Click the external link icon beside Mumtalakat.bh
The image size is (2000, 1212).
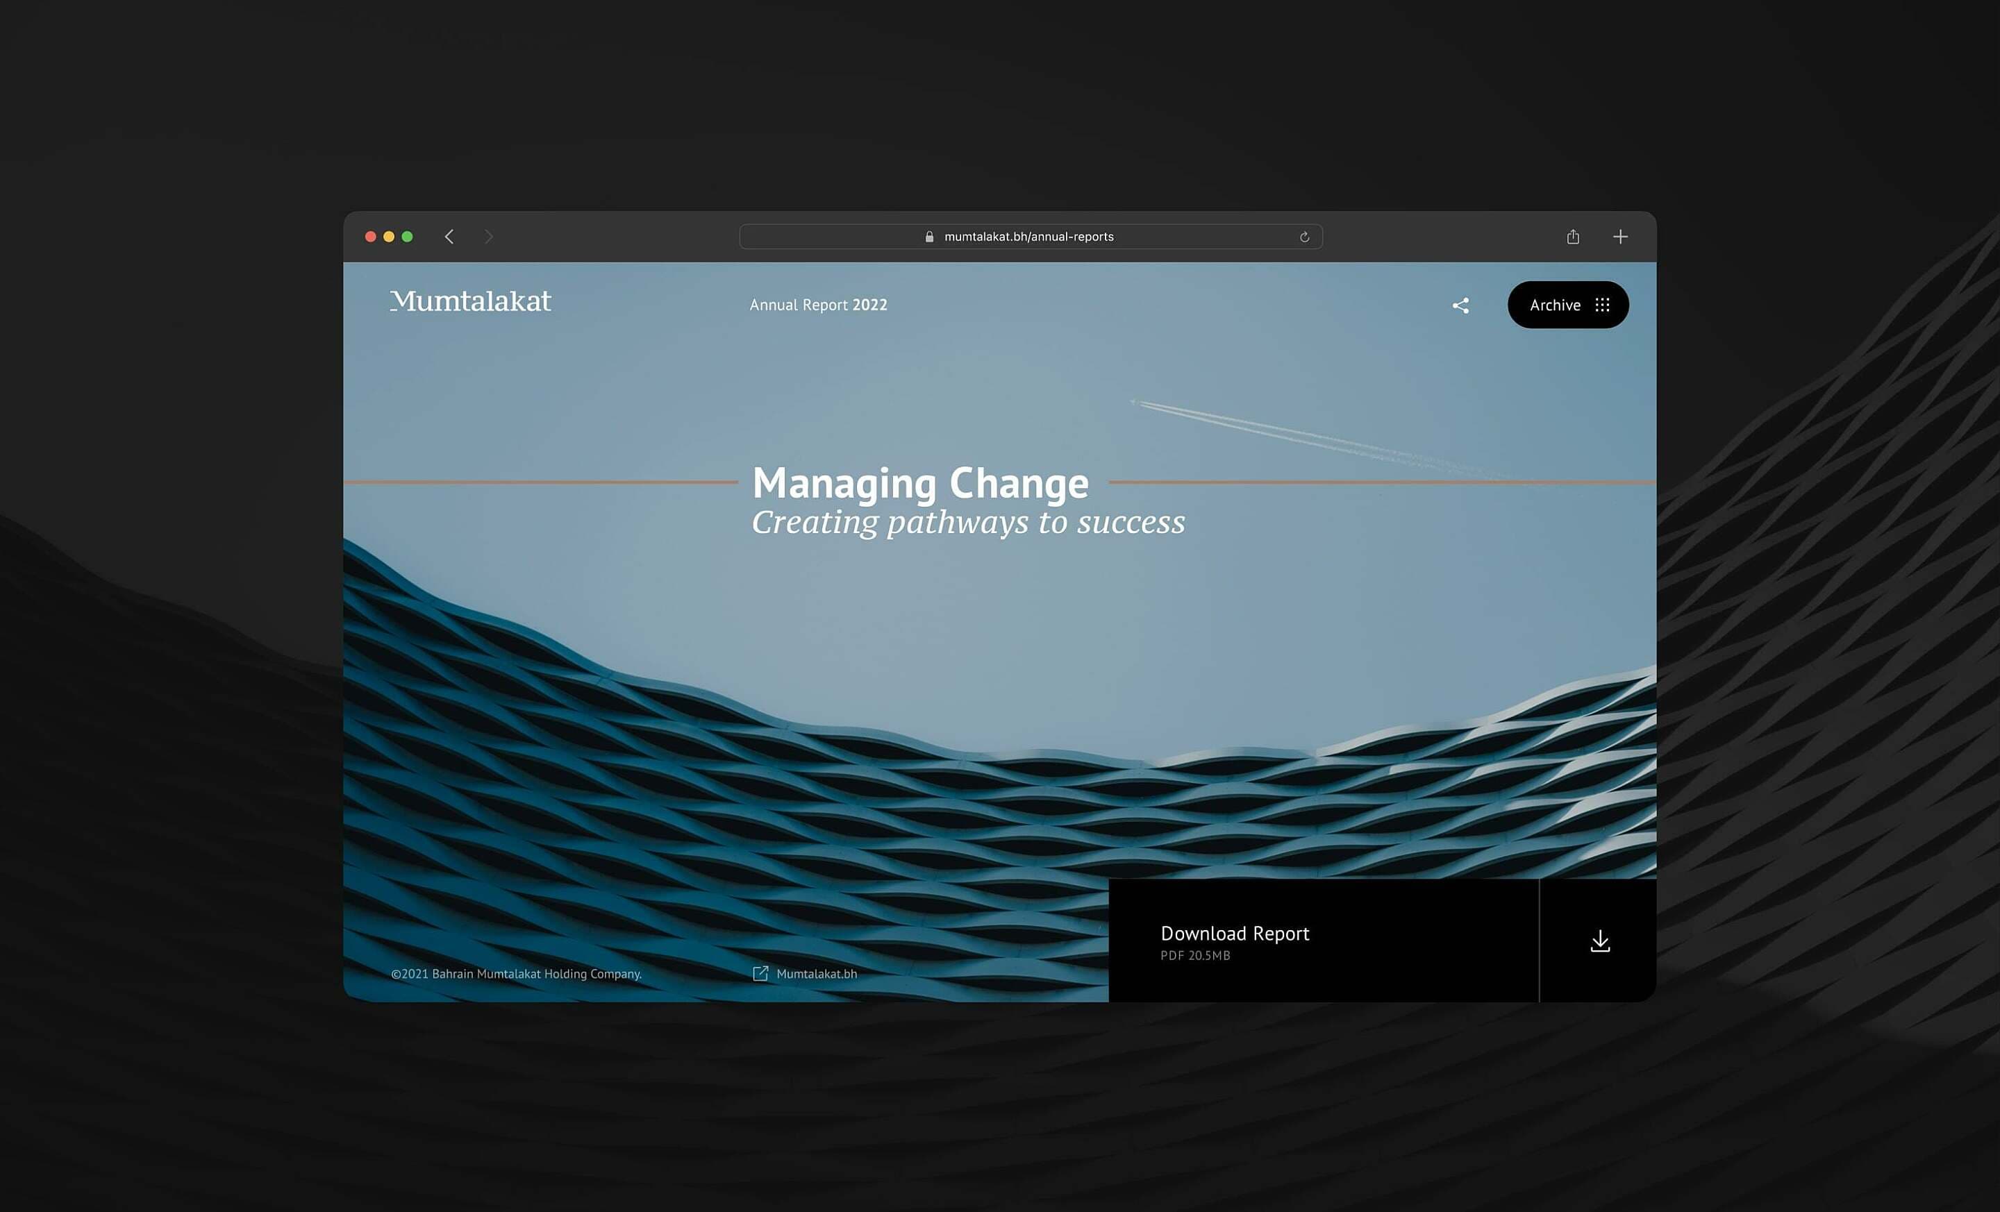click(760, 973)
